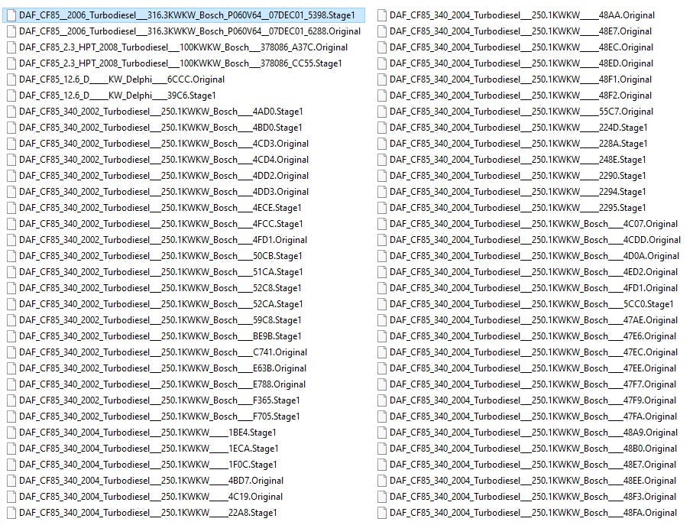Click the file icon for 48AA.Original
Image resolution: width=693 pixels, height=525 pixels.
pyautogui.click(x=381, y=15)
